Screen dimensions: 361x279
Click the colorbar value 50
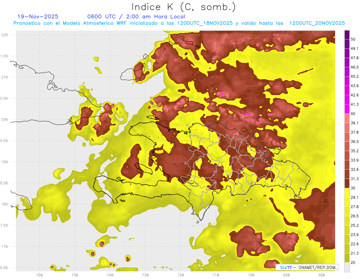tap(353, 39)
